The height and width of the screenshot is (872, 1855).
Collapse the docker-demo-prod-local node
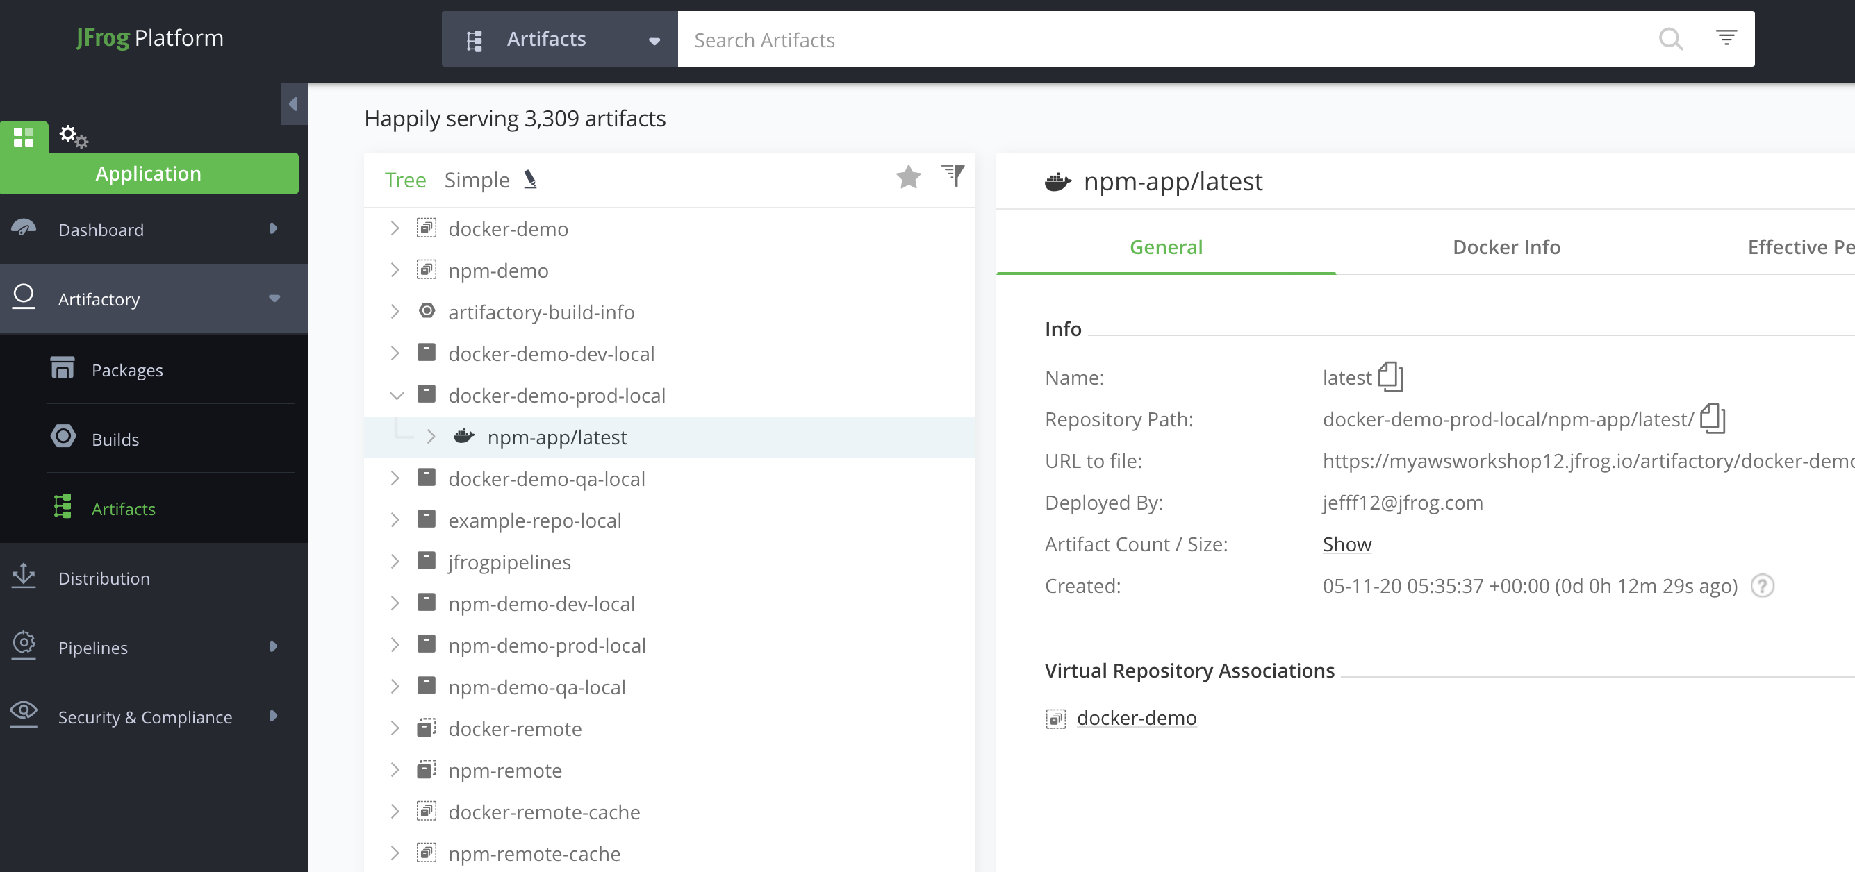tap(396, 396)
